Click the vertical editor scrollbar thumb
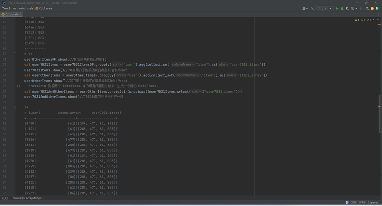This screenshot has width=382, height=206. click(379, 114)
